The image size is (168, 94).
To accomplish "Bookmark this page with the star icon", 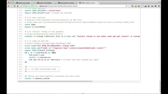I will pyautogui.click(x=129, y=6).
